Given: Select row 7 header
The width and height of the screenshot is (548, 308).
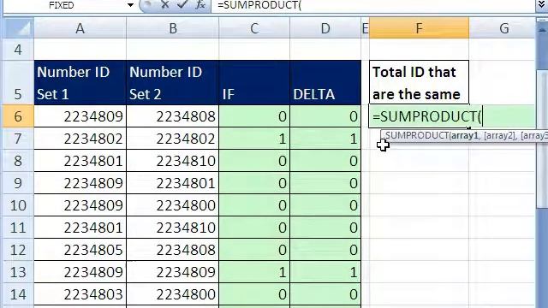Looking at the screenshot, I should click(x=19, y=139).
